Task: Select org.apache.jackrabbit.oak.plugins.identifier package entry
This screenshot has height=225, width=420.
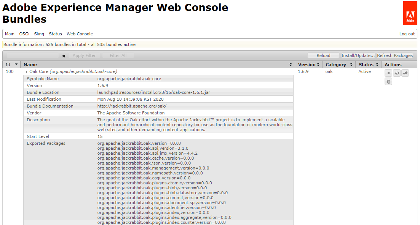Action: [x=157, y=208]
